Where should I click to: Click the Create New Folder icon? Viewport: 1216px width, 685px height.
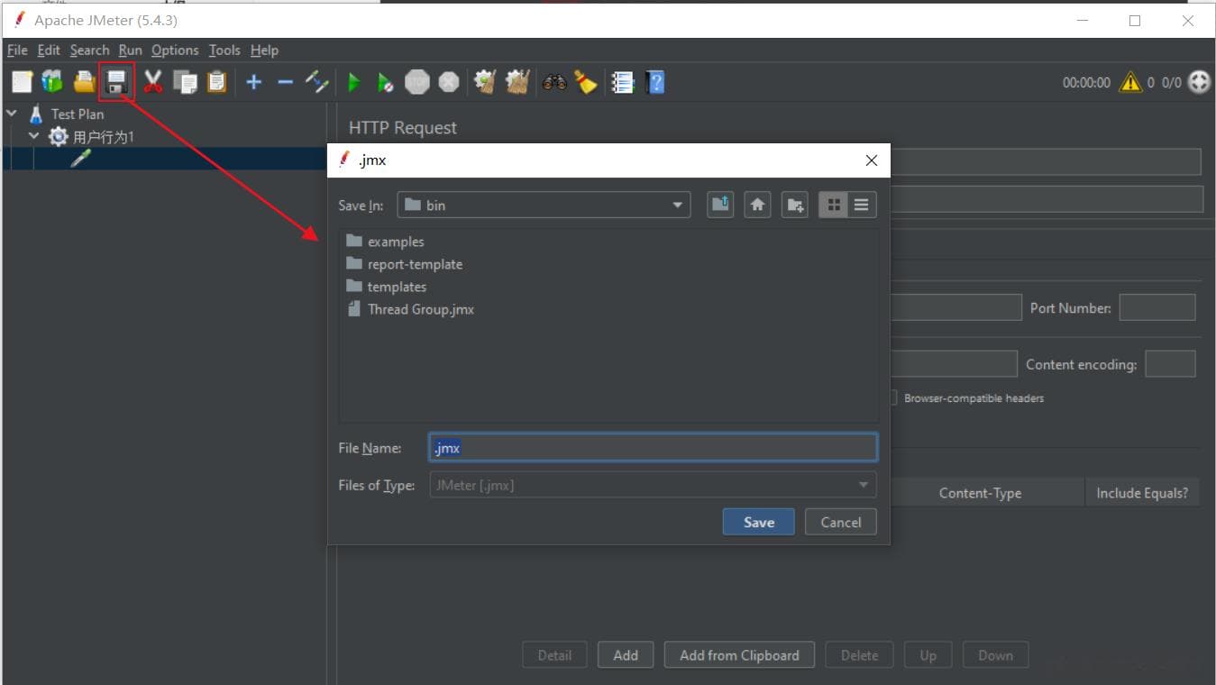(x=795, y=205)
